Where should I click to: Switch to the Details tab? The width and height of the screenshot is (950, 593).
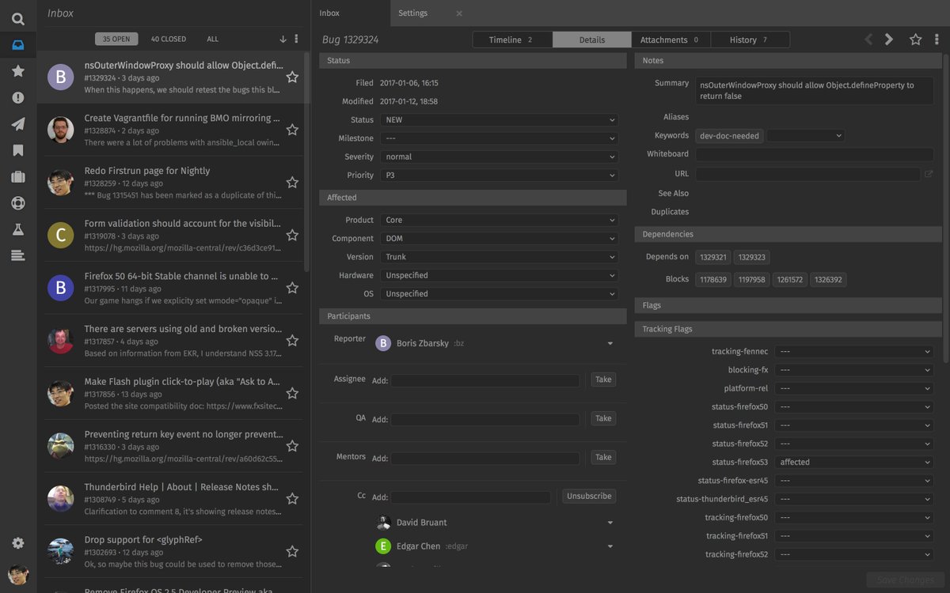591,40
